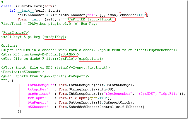Click '#Use MD5 checksum#' hint text
The height and width of the screenshot is (119, 188).
[22, 54]
